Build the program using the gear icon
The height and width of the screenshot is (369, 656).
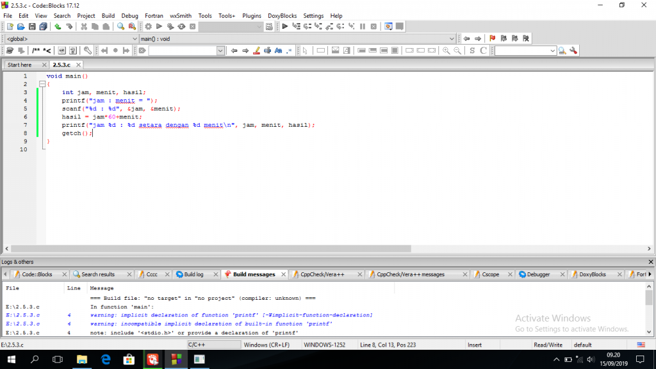click(x=148, y=26)
